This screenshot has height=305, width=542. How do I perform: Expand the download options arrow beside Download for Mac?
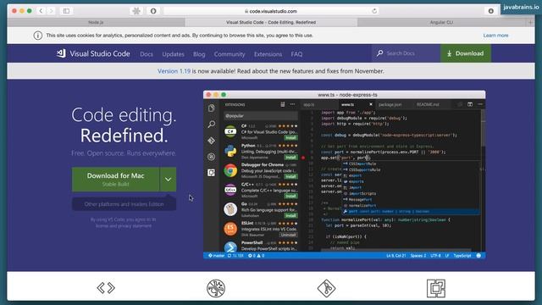[168, 180]
